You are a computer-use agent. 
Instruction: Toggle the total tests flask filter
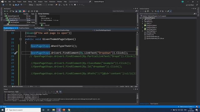pos(17,11)
